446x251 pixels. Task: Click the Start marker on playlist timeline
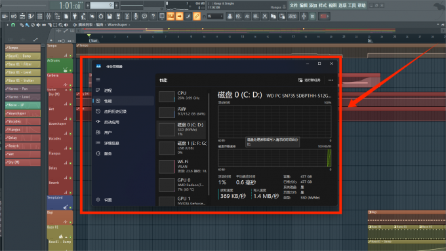(93, 41)
